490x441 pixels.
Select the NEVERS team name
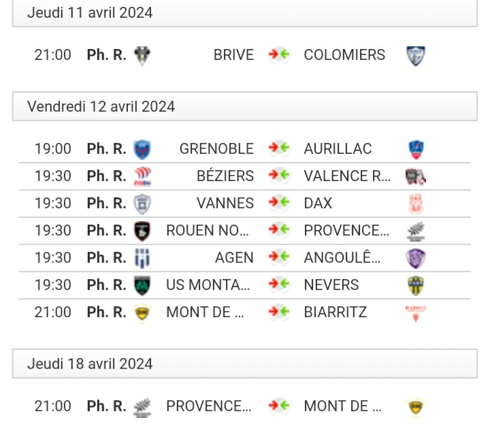tap(331, 285)
